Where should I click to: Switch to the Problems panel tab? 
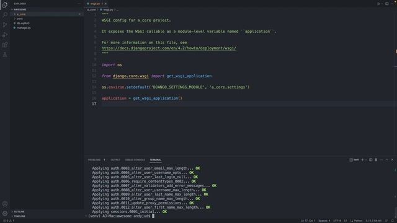(94, 160)
